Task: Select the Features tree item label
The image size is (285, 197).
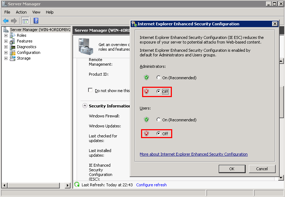Action: (25, 41)
